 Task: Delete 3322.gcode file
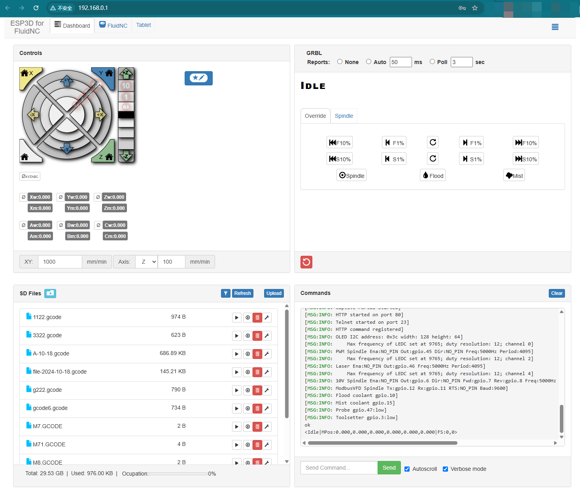pyautogui.click(x=257, y=336)
